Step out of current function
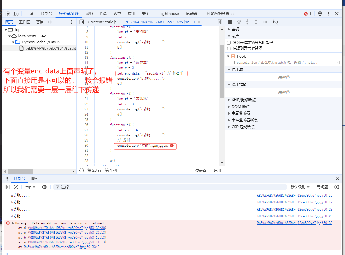This screenshot has height=255, width=345. [256, 22]
